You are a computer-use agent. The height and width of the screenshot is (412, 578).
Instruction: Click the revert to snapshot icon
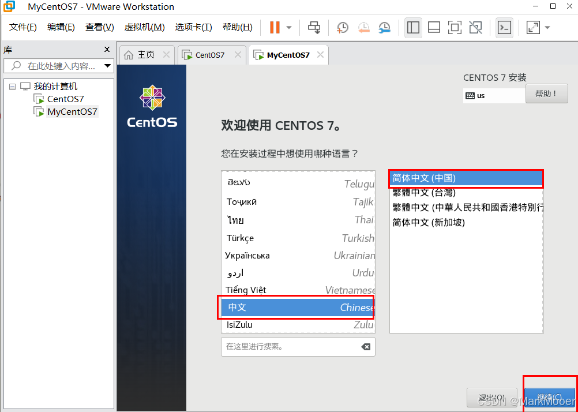pyautogui.click(x=364, y=27)
